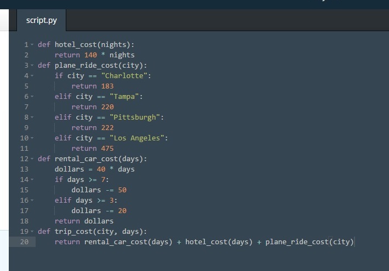Click on 'return 475' value
The width and height of the screenshot is (389, 271).
[x=93, y=149]
